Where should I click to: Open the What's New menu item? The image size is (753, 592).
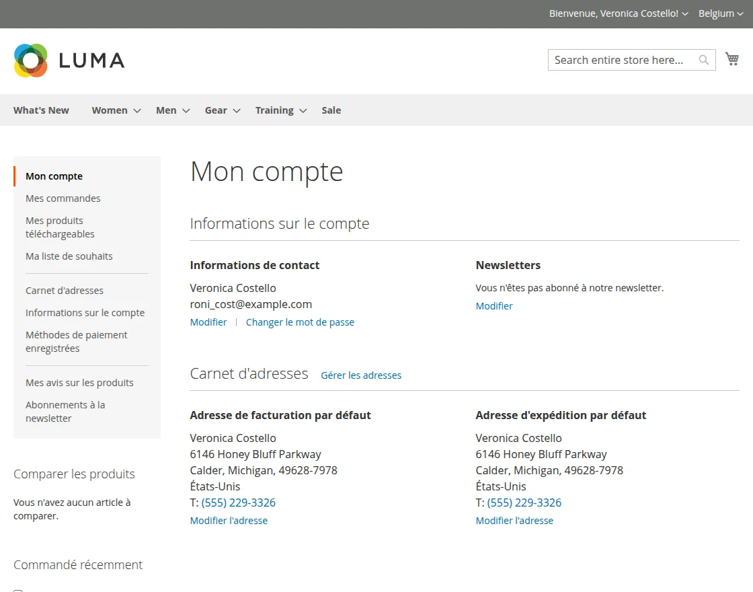[41, 110]
